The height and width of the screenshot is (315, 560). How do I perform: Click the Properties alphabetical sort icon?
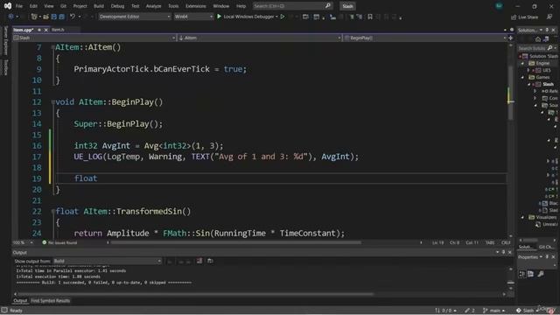point(531,274)
